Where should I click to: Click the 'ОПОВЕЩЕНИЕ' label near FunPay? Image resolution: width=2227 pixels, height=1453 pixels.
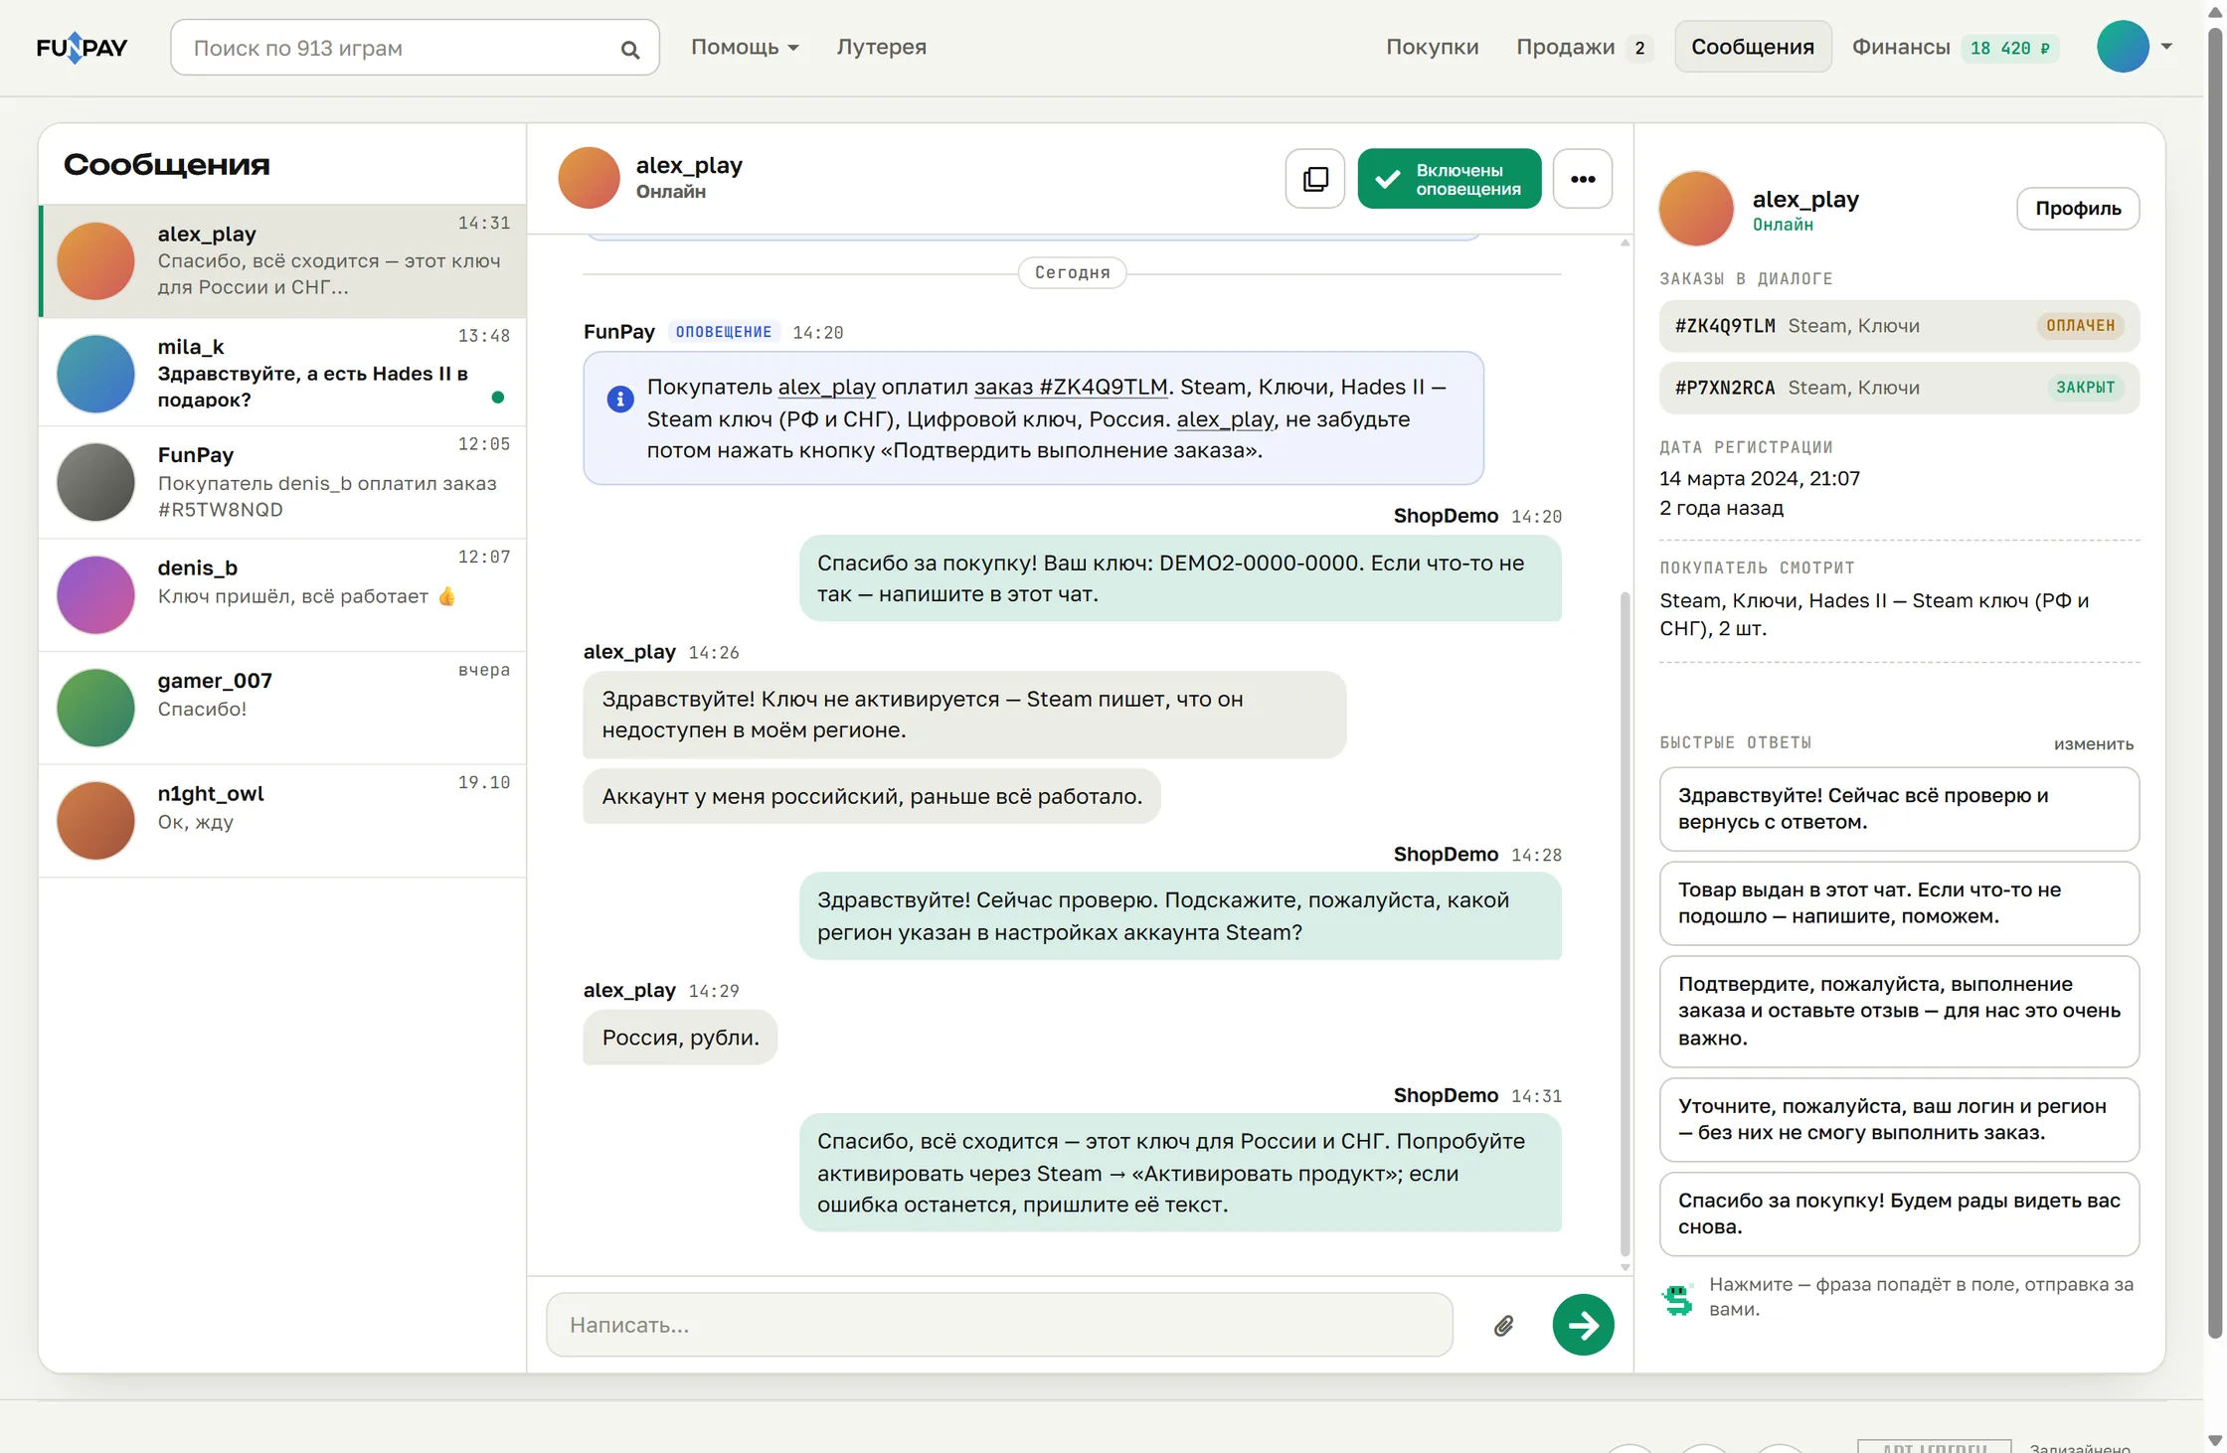[723, 332]
